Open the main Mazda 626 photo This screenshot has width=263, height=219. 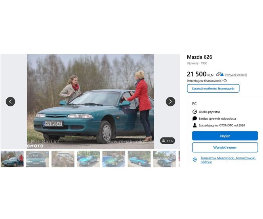(90, 101)
